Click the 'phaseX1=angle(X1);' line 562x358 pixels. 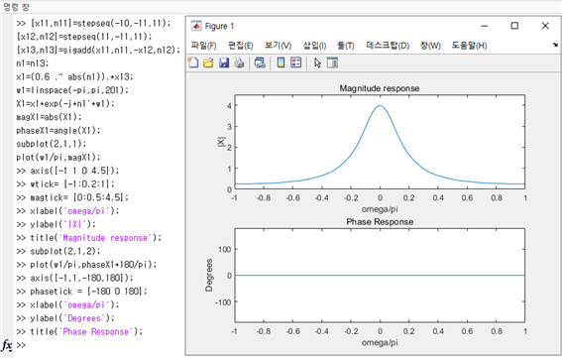[x=58, y=130]
